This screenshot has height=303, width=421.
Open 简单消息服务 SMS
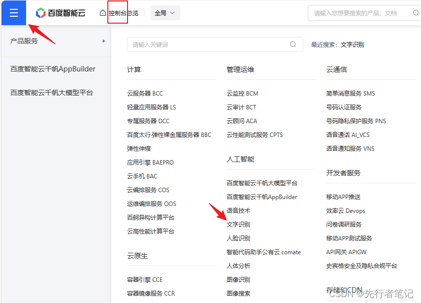[351, 94]
